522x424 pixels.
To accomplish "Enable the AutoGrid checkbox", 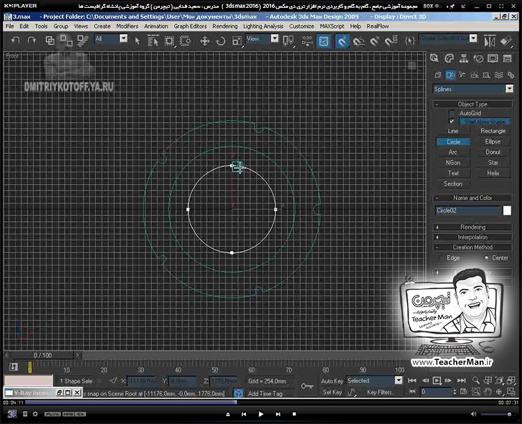I will pyautogui.click(x=452, y=113).
